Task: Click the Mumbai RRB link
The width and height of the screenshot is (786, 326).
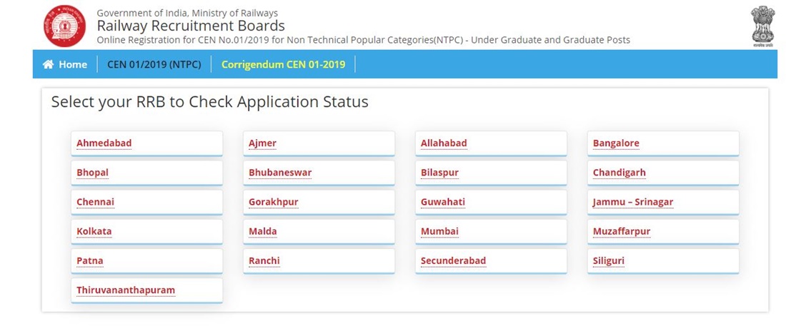Action: point(439,231)
